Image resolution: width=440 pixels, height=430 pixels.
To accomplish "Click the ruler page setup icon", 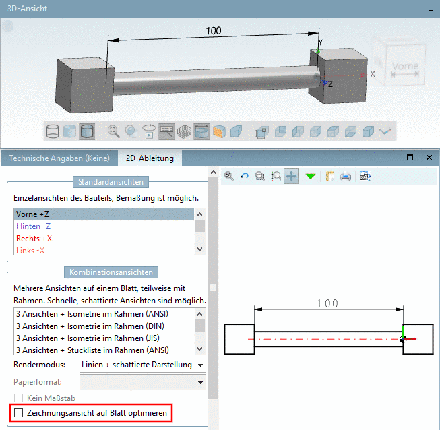I will [330, 177].
